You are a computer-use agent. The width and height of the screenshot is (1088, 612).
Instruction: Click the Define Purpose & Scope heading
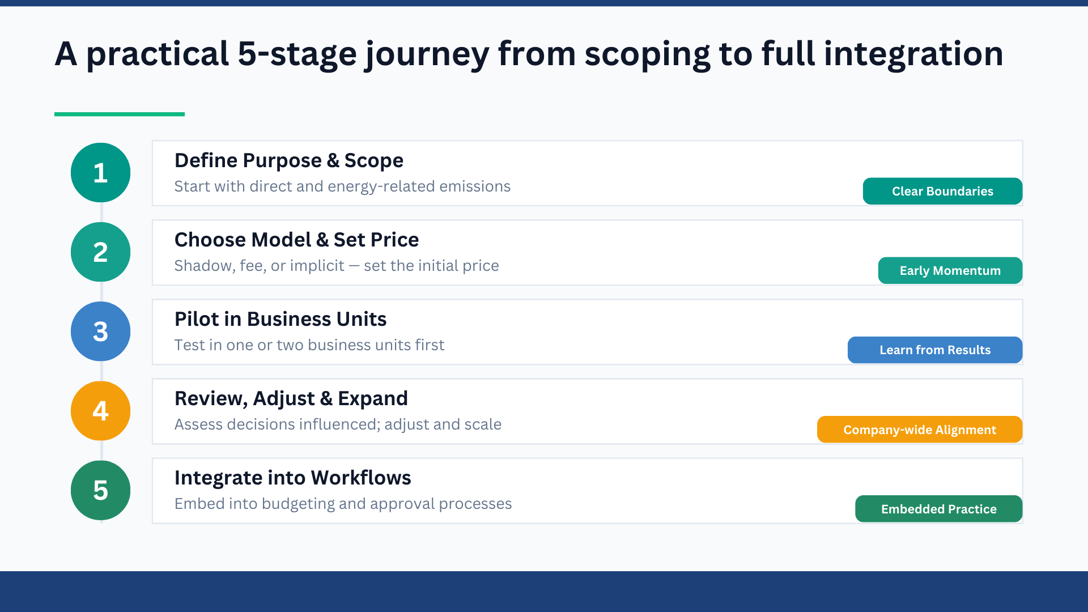pyautogui.click(x=288, y=160)
